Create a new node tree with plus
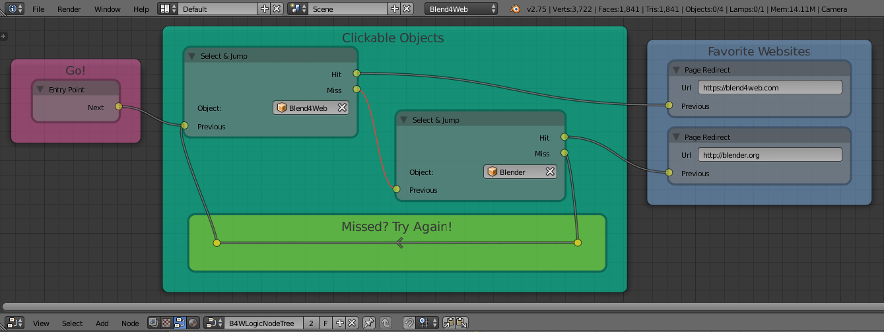 click(x=340, y=323)
